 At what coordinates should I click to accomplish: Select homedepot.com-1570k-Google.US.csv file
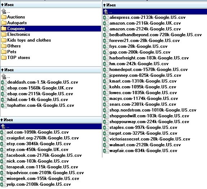(x=149, y=70)
